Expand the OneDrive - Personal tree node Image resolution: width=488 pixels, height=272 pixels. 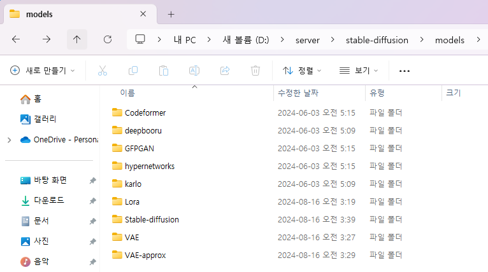tap(10, 140)
